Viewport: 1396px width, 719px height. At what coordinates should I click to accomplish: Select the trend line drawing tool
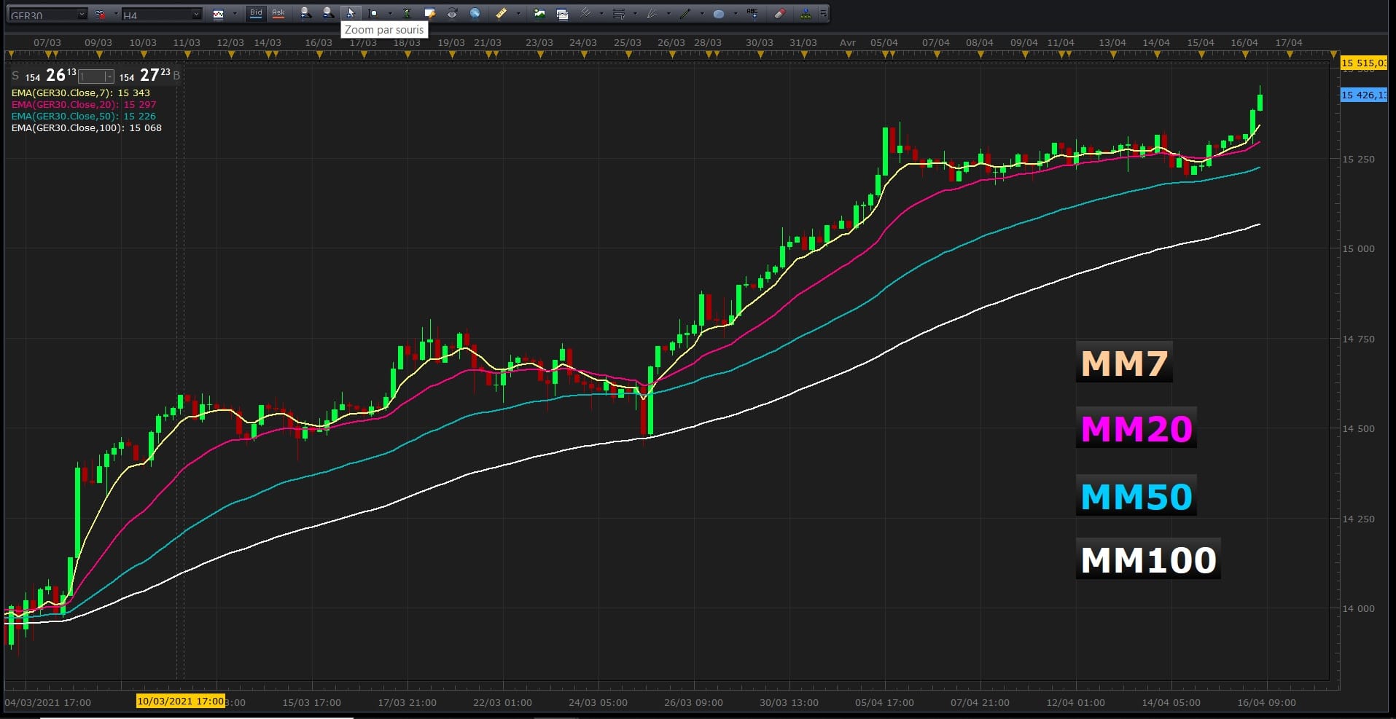(685, 14)
